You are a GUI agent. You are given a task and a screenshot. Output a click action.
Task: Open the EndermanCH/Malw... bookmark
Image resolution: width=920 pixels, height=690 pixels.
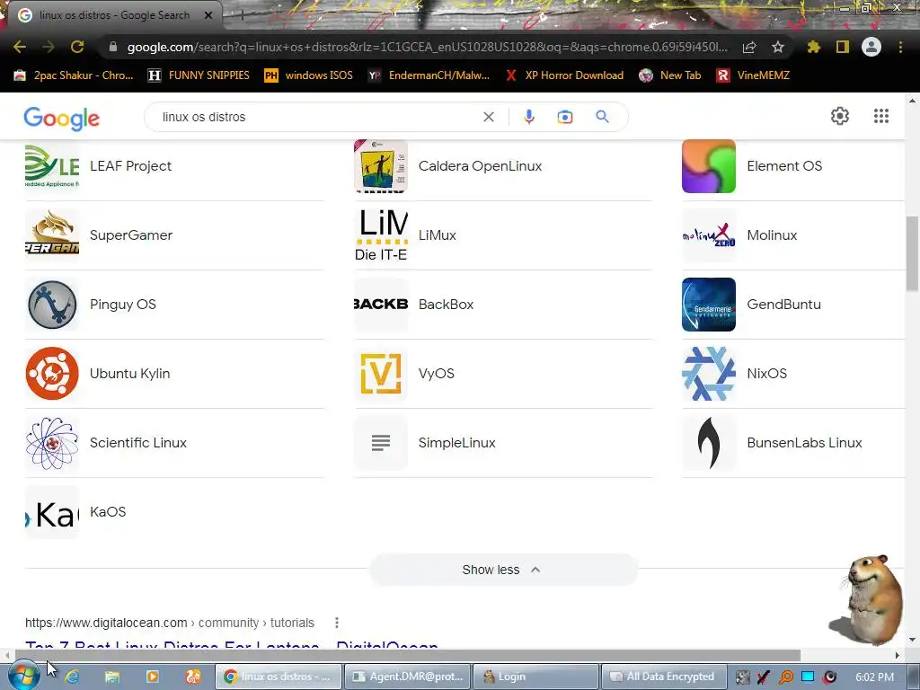pyautogui.click(x=429, y=75)
